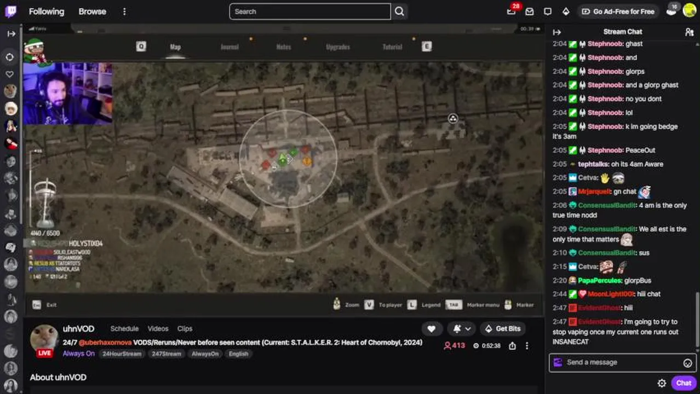This screenshot has height=394, width=700.
Task: Select the in-game Journal tab
Action: [x=229, y=47]
